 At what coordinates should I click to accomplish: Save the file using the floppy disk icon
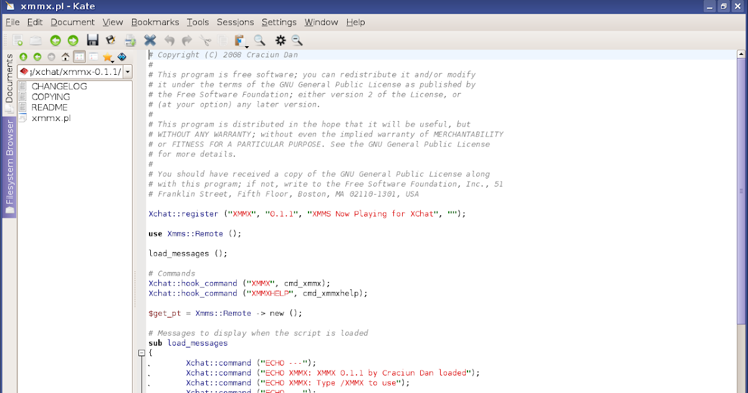93,41
